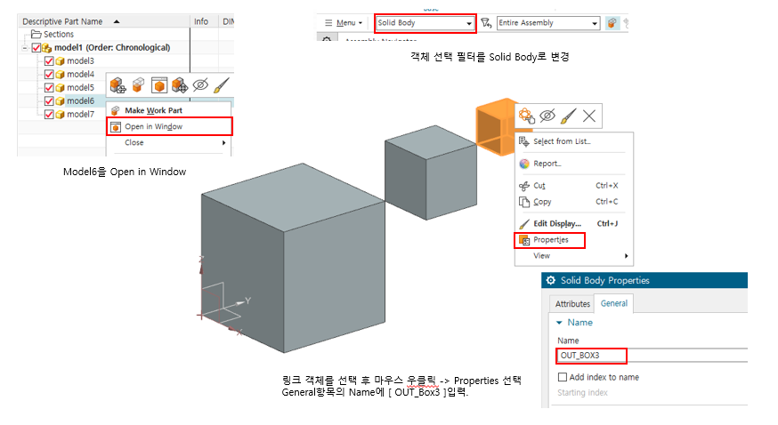
Task: Click the Hide icon in the navigator mini toolbar
Action: [200, 84]
